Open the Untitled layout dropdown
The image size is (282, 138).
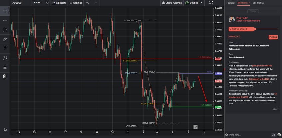click(x=194, y=3)
